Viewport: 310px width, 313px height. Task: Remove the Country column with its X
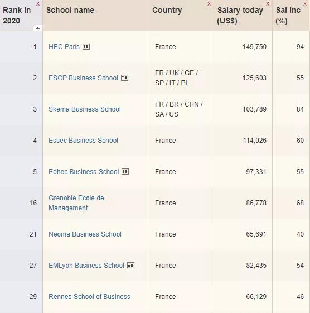coord(209,4)
